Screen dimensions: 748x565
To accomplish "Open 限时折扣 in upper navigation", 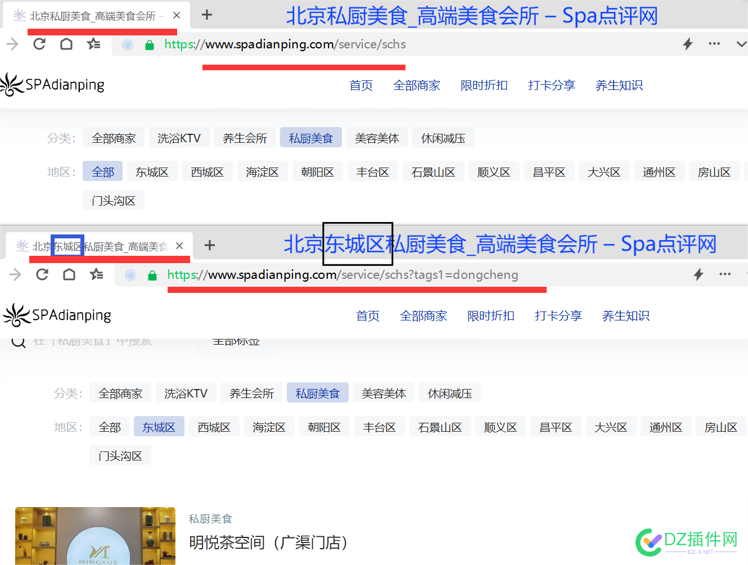I will pyautogui.click(x=484, y=85).
